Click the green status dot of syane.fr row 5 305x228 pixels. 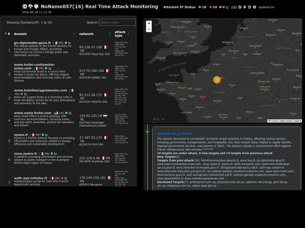tap(43, 135)
